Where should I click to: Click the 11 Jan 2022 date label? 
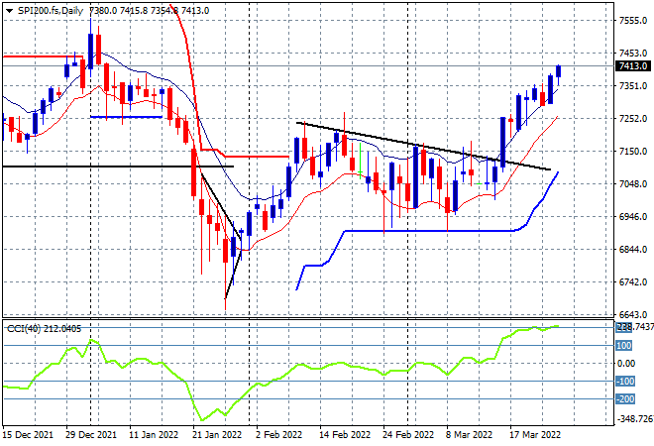pyautogui.click(x=154, y=435)
